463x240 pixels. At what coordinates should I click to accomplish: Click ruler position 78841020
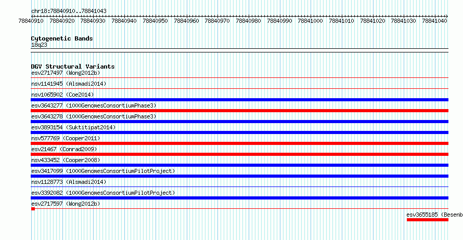pyautogui.click(x=372, y=21)
